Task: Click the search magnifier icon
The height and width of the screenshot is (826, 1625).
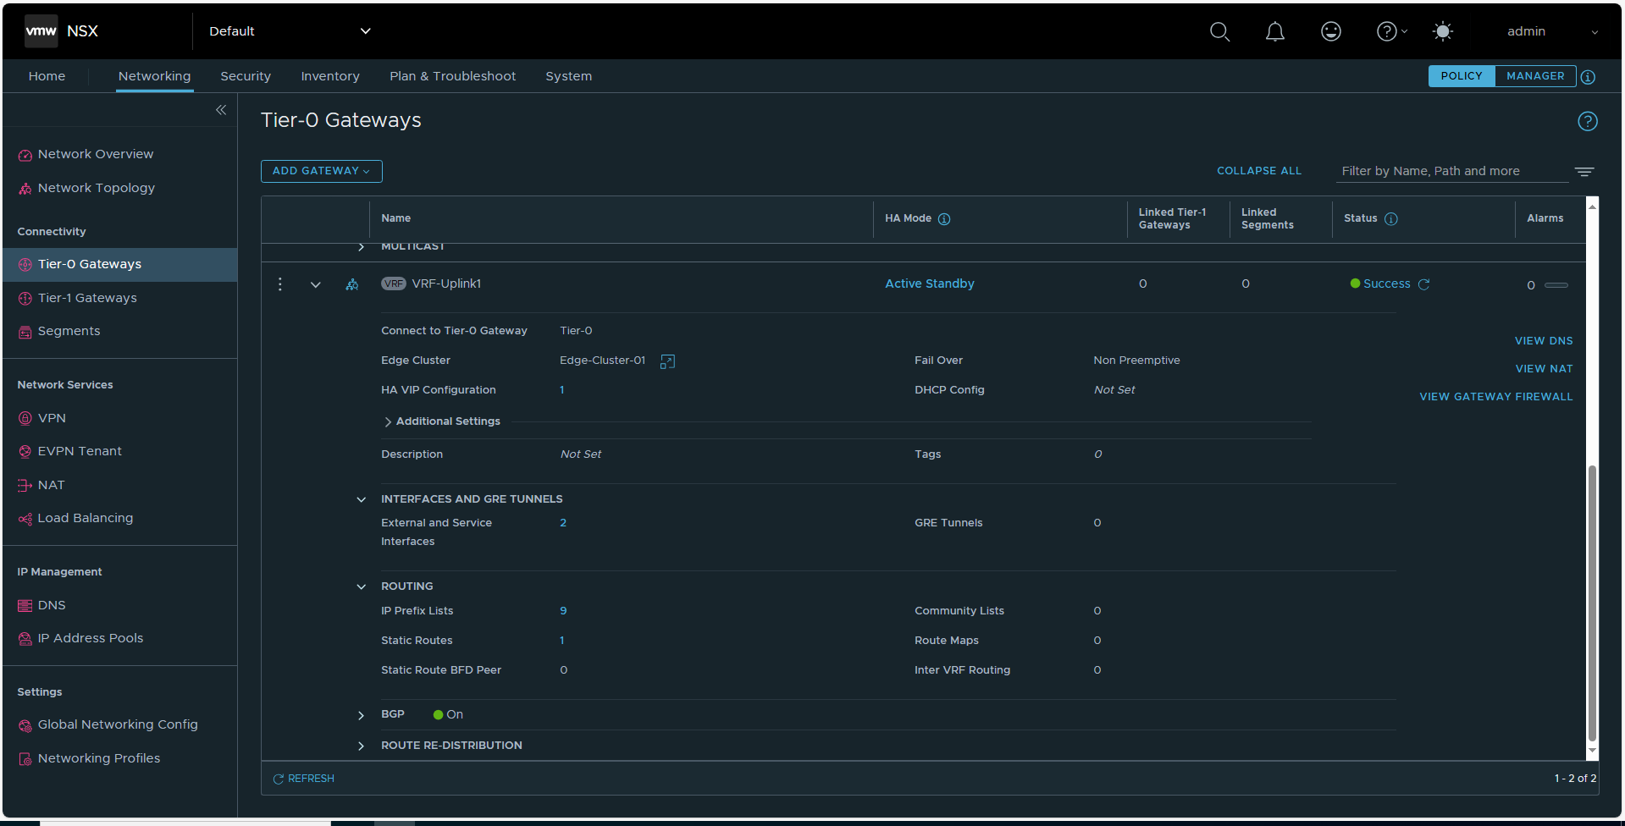Action: coord(1219,32)
